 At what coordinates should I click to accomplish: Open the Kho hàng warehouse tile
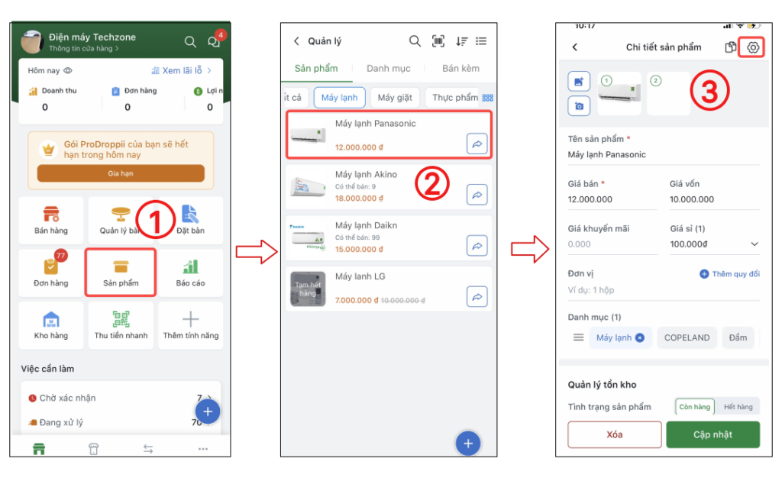(x=51, y=324)
